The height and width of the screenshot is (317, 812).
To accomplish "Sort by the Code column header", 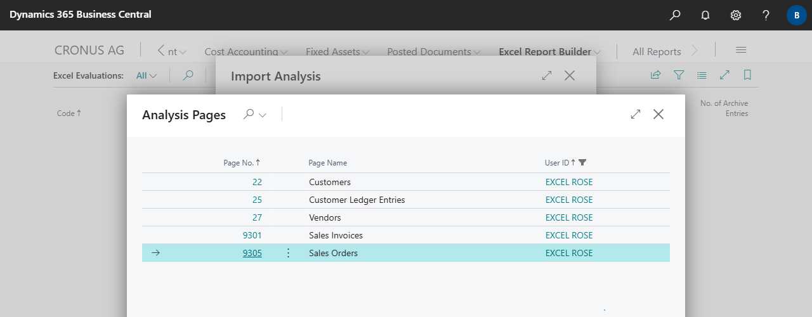I will tap(69, 113).
